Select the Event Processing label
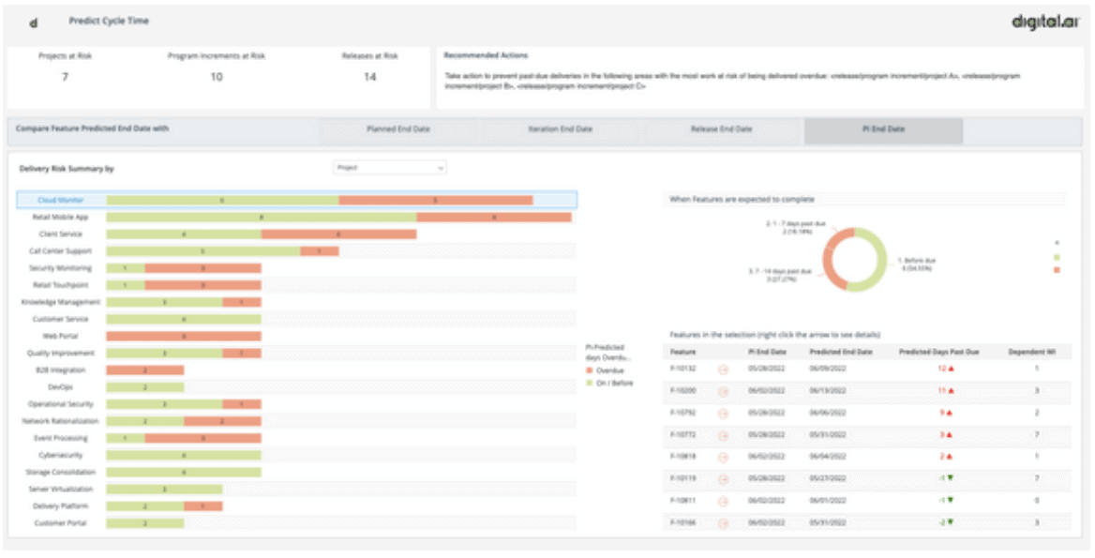Screen dimensions: 1095x558 tap(61, 438)
